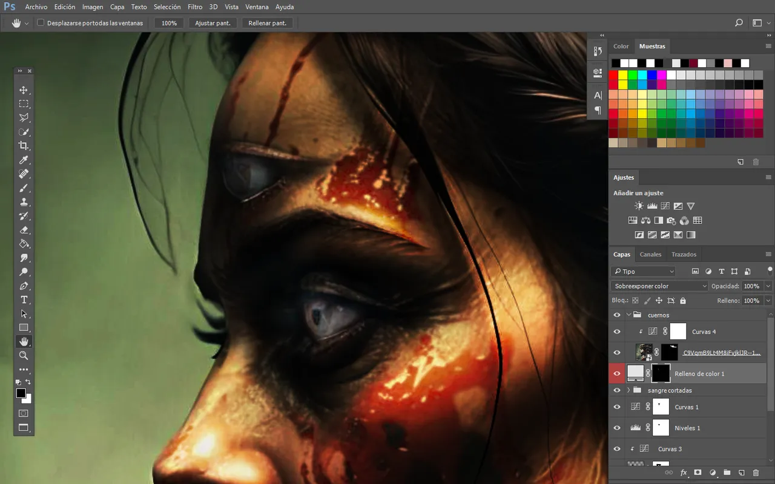The width and height of the screenshot is (775, 484).
Task: Hide the Relleno de color 1 layer
Action: point(617,373)
